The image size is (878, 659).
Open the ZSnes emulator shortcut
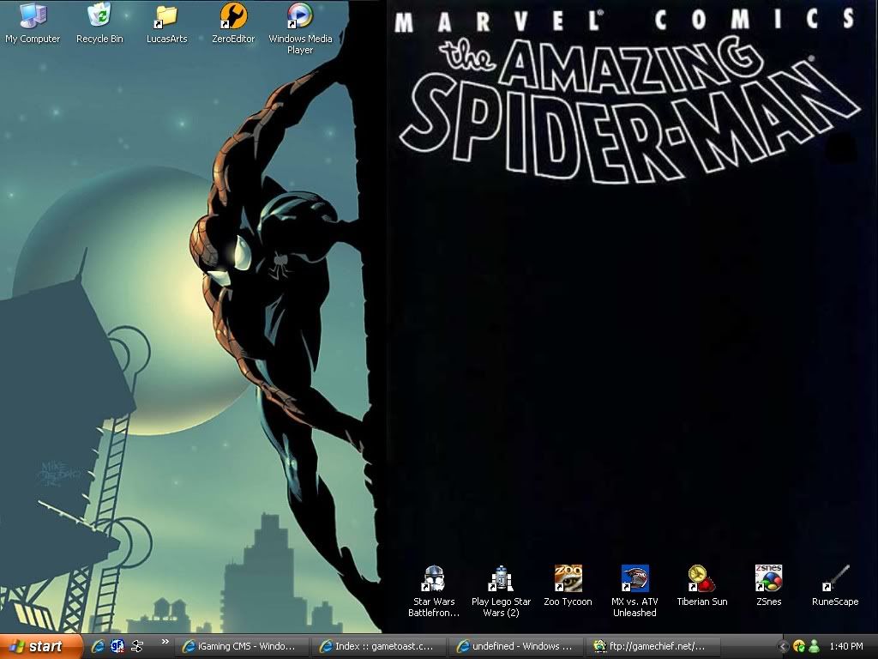point(768,585)
